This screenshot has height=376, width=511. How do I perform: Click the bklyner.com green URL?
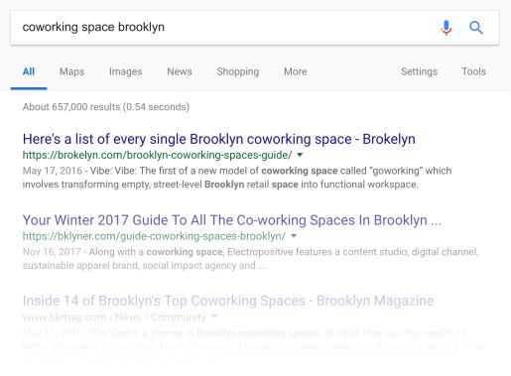point(154,236)
